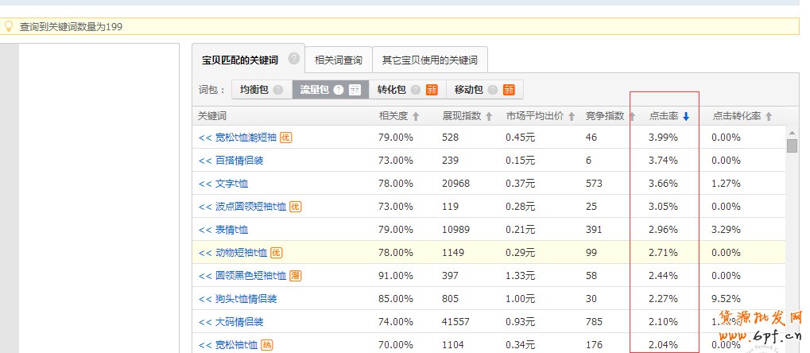Sort by 点击率 using the blue arrow
This screenshot has height=353, width=810.
point(686,117)
